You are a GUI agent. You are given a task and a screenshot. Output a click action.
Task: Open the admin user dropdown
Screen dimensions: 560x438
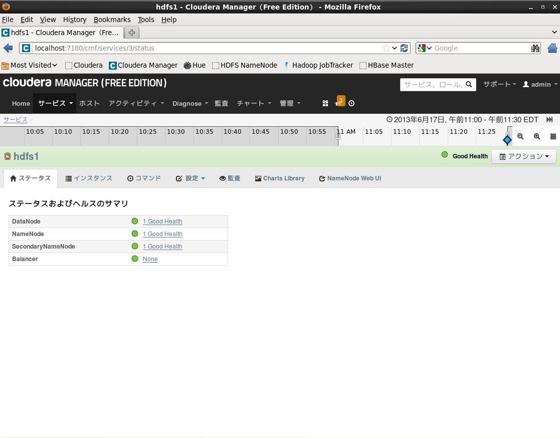(540, 84)
